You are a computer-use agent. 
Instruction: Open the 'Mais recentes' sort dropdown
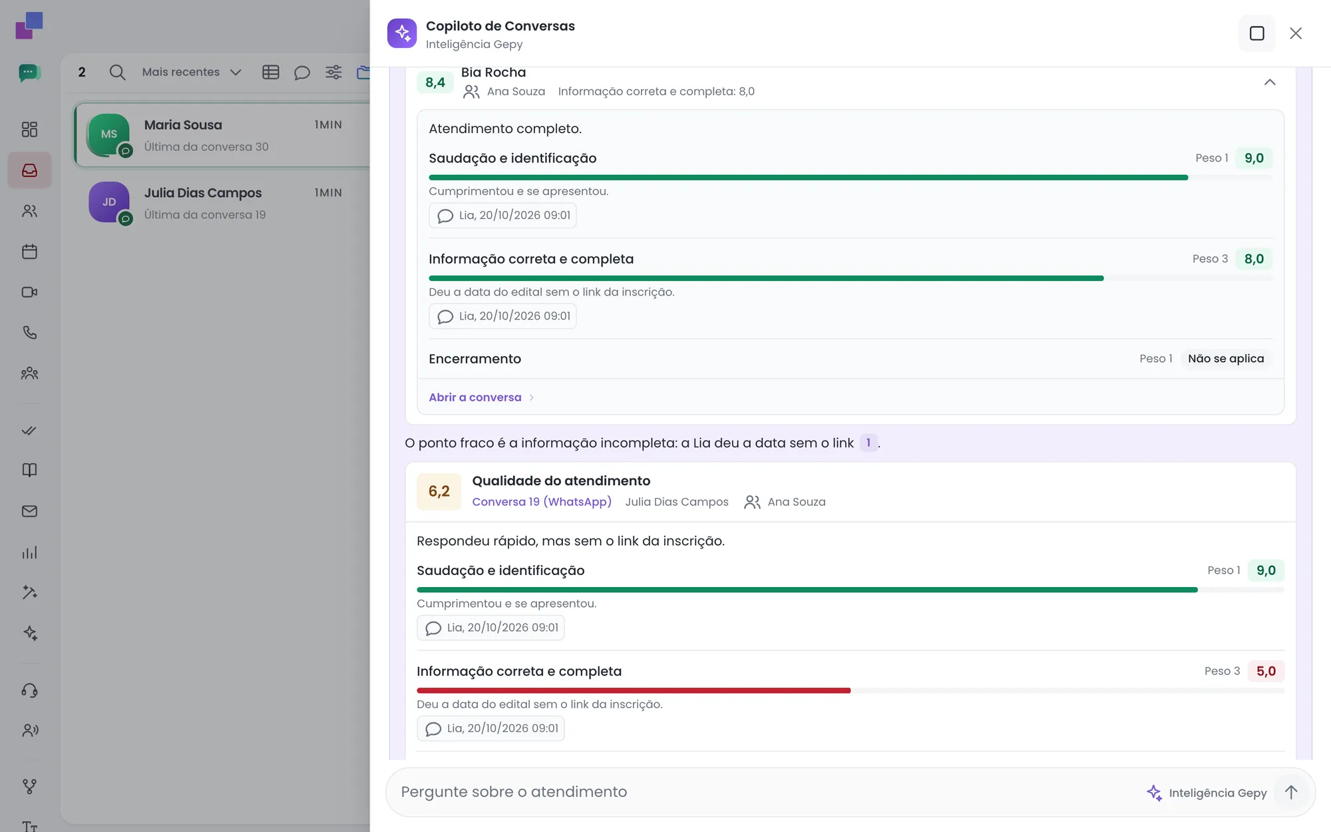click(x=192, y=73)
